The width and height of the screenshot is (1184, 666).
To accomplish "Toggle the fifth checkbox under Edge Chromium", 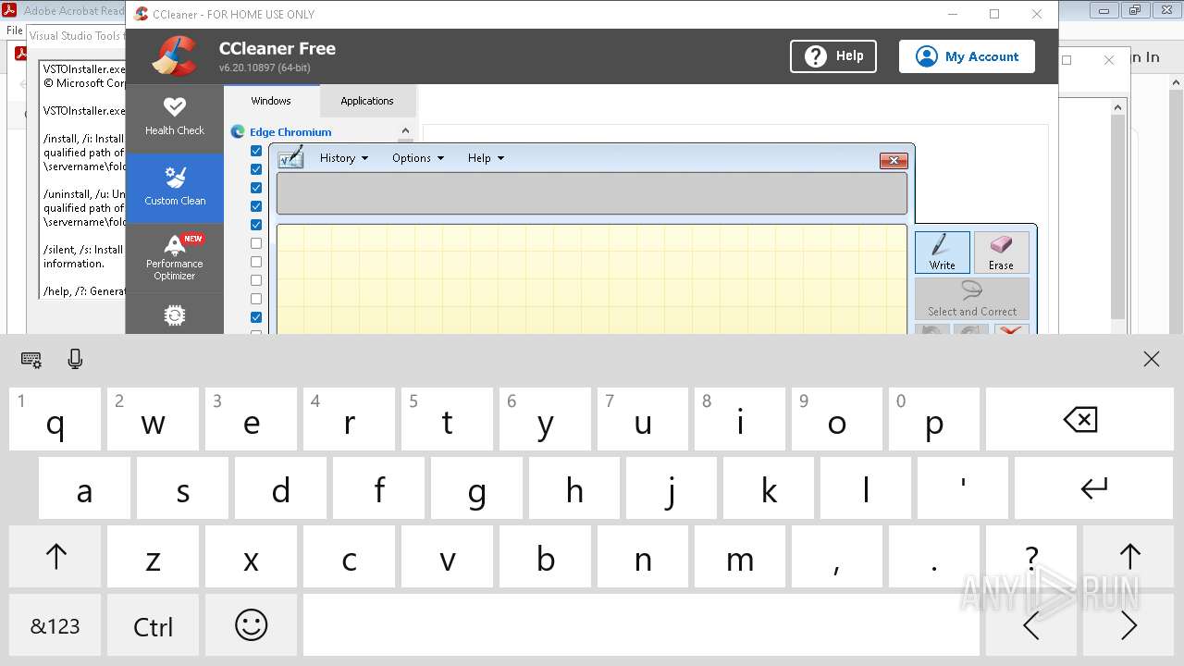I will (256, 225).
